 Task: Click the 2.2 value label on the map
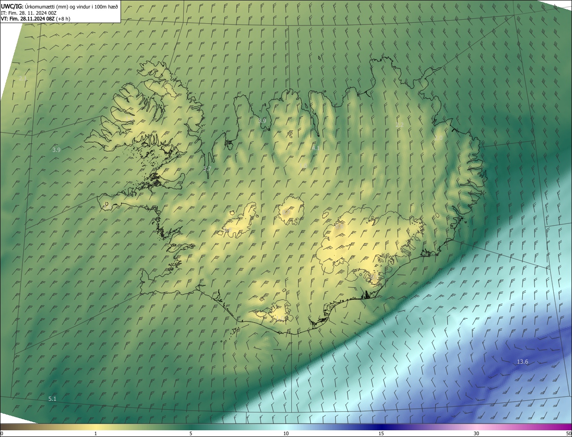(400, 125)
